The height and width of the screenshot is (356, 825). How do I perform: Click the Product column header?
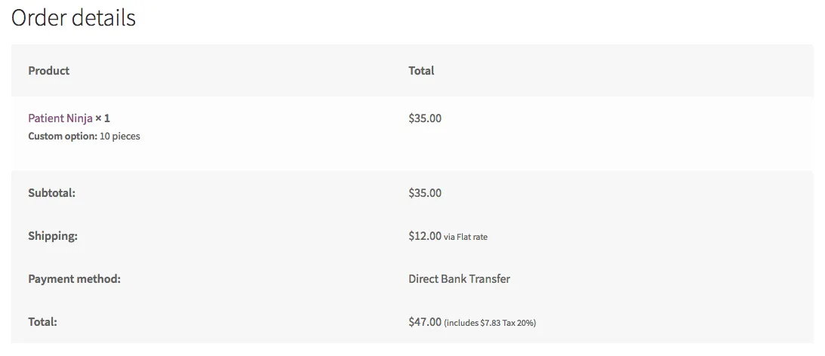pos(48,71)
